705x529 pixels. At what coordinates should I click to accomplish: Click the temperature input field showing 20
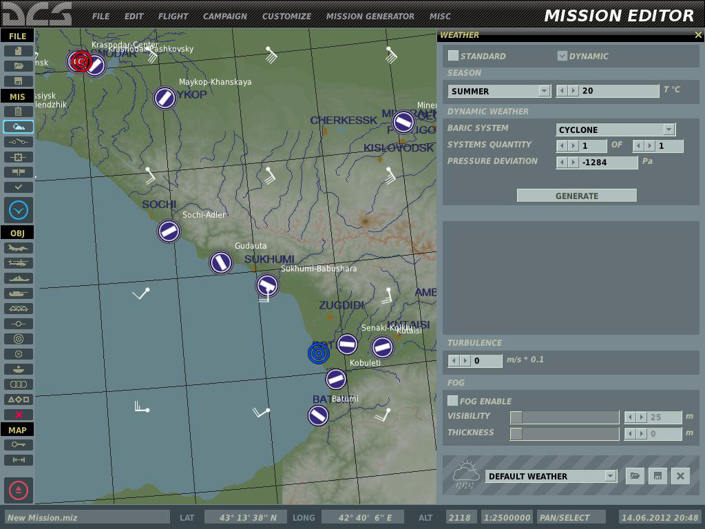point(619,91)
